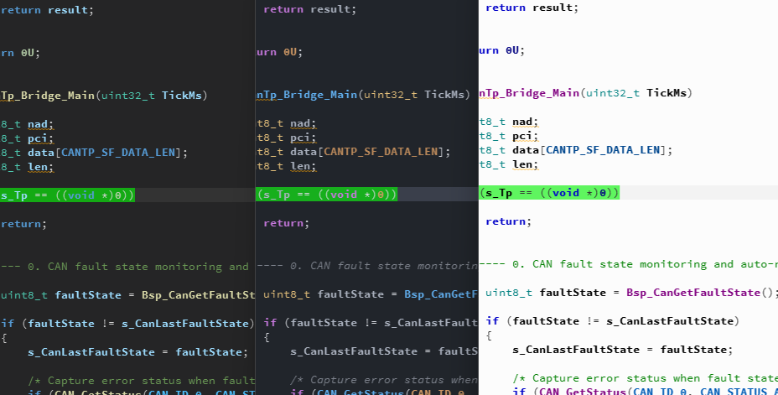Click Tp_Bridge_Main function name in left panel
Screen dimensions: 778x395
point(47,96)
